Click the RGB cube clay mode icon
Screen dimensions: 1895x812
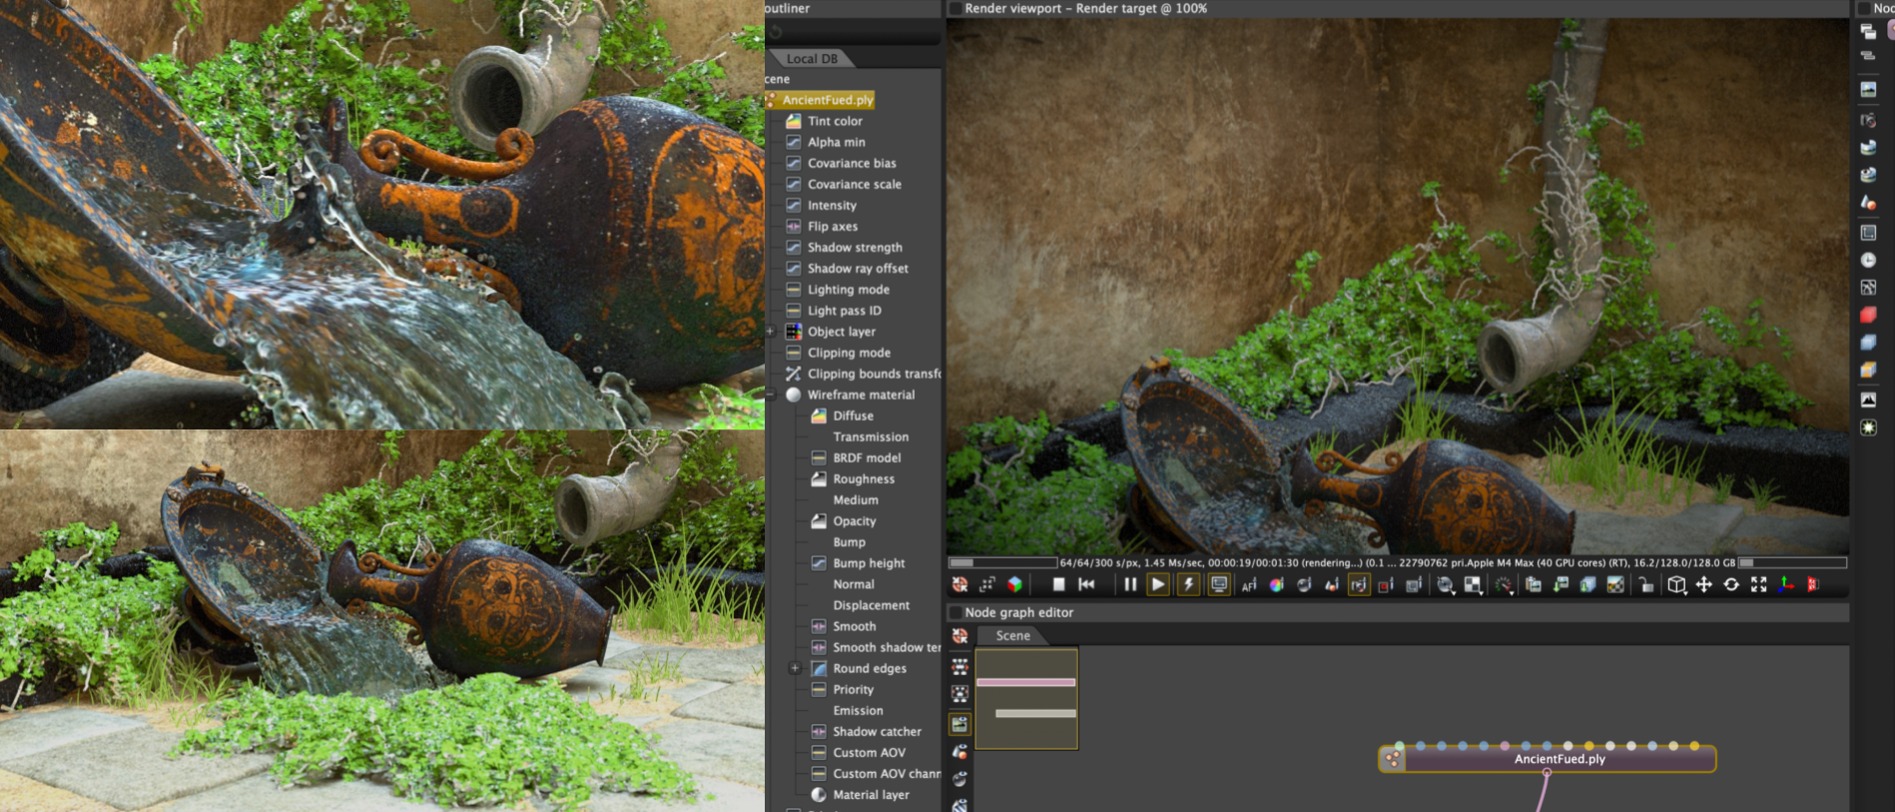(1014, 585)
